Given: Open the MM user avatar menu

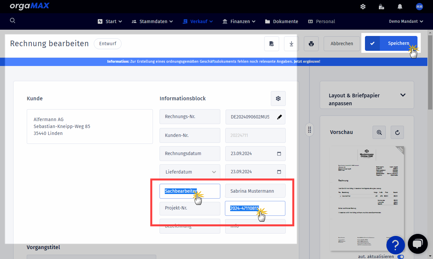Looking at the screenshot, I should (x=419, y=7).
